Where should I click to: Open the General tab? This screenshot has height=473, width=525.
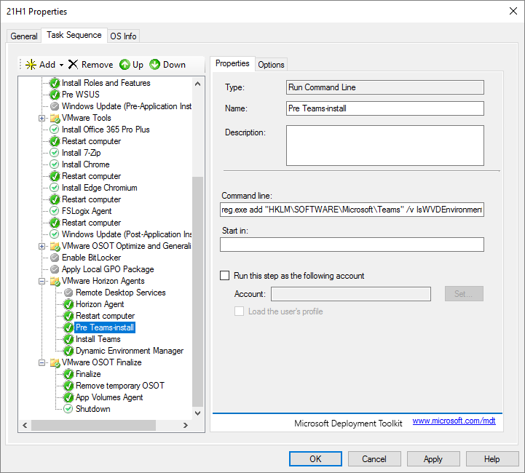pyautogui.click(x=24, y=36)
